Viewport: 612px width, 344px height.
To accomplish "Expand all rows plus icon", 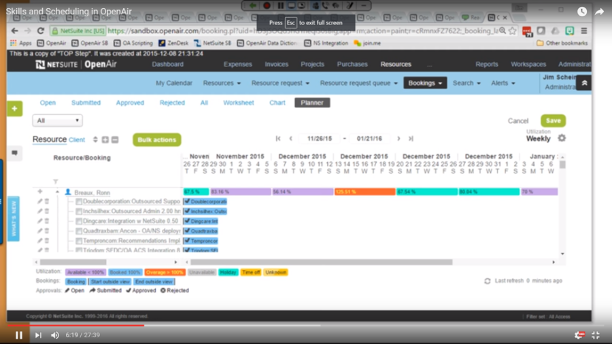I will coord(105,139).
